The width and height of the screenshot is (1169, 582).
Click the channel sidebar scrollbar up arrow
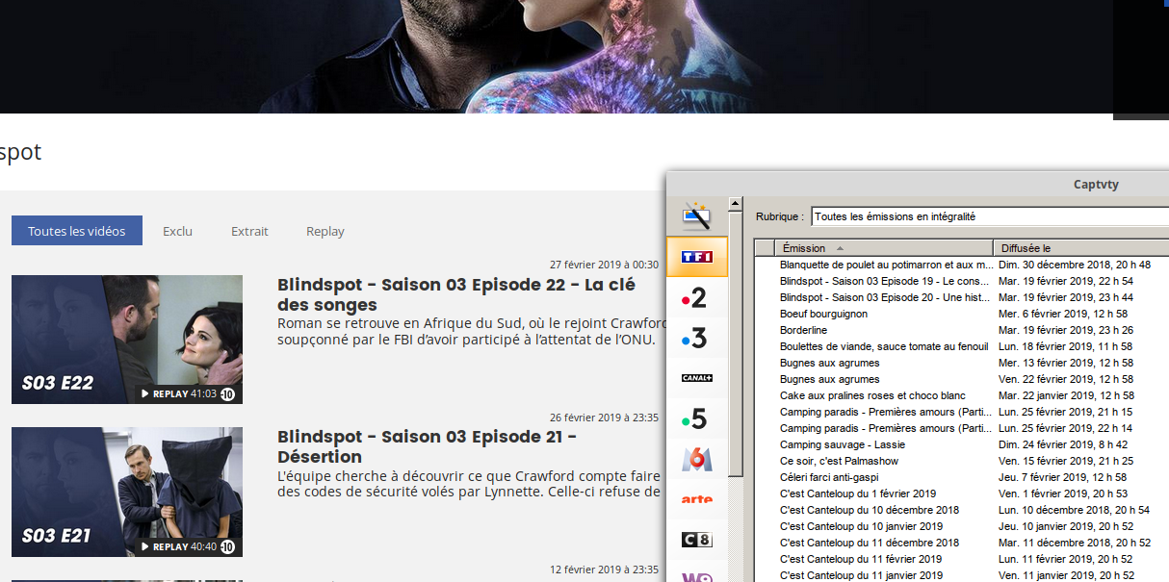click(x=735, y=202)
